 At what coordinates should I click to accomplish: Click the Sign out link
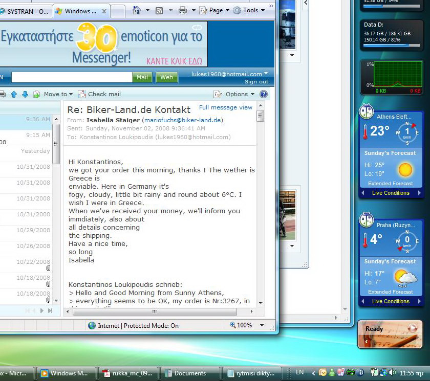pyautogui.click(x=256, y=82)
